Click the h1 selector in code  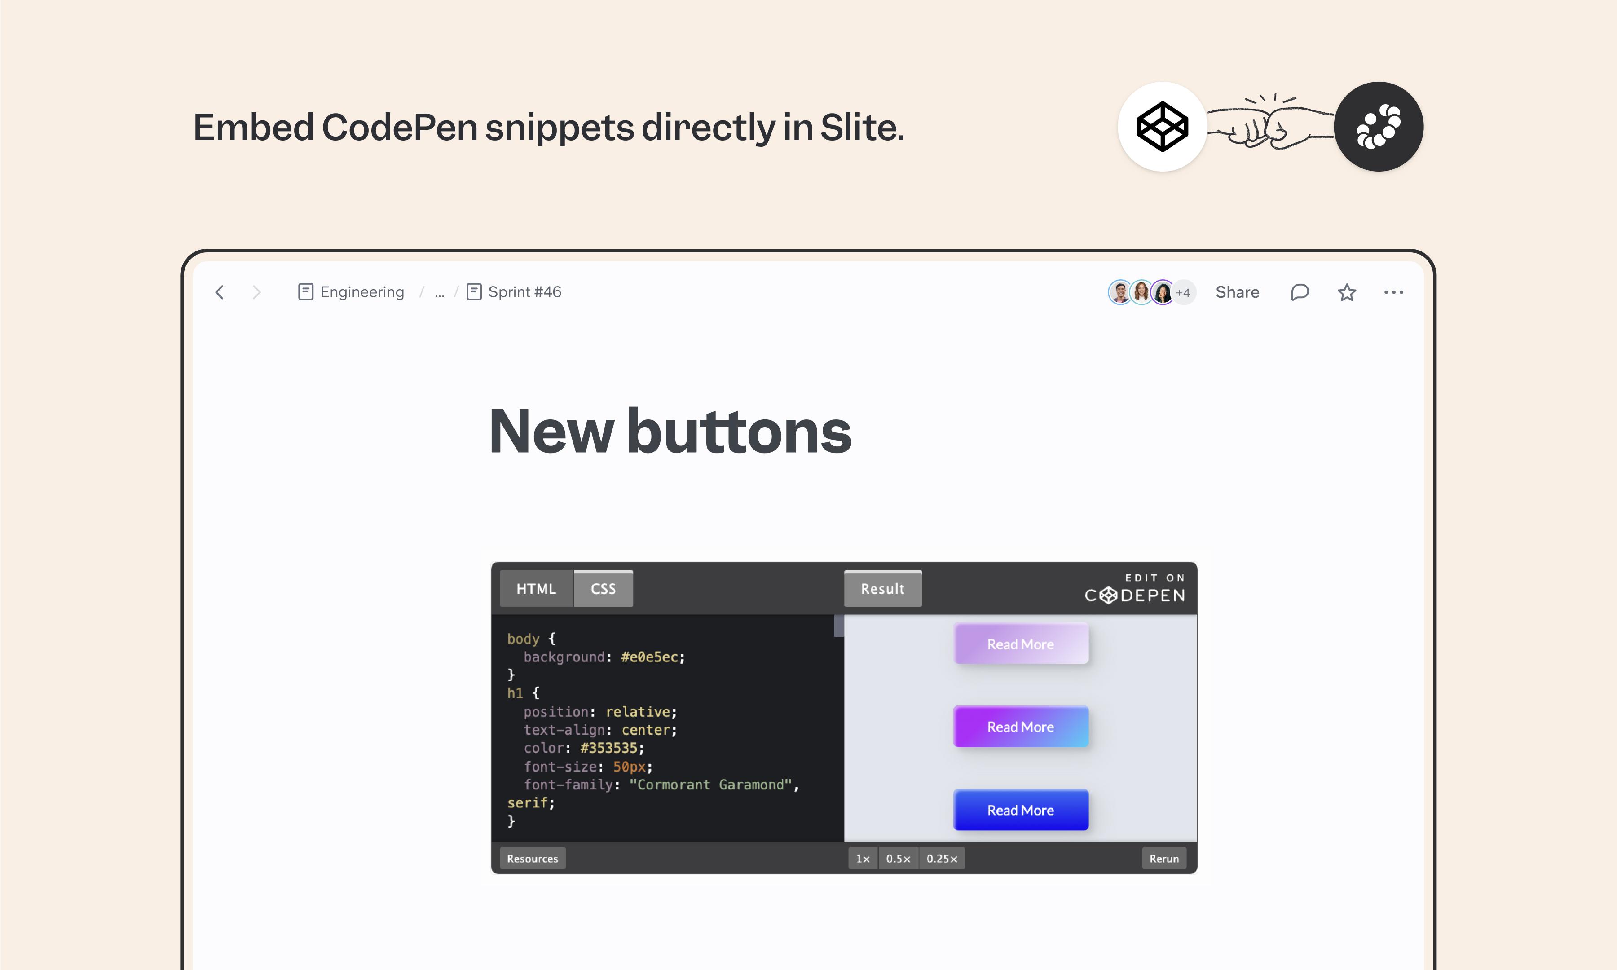click(x=515, y=693)
